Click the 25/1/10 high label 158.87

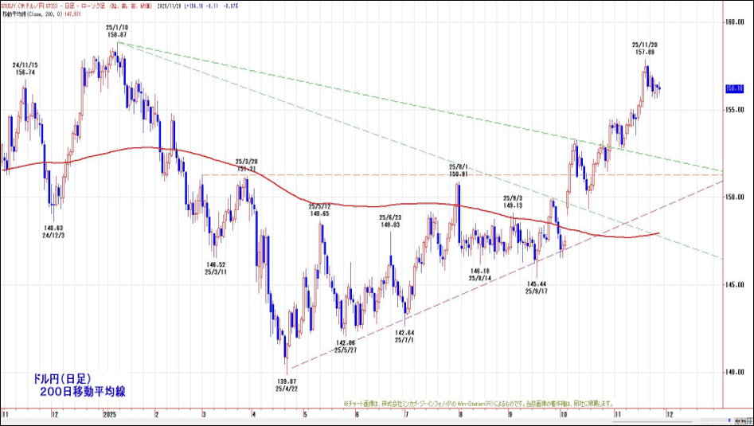[117, 31]
